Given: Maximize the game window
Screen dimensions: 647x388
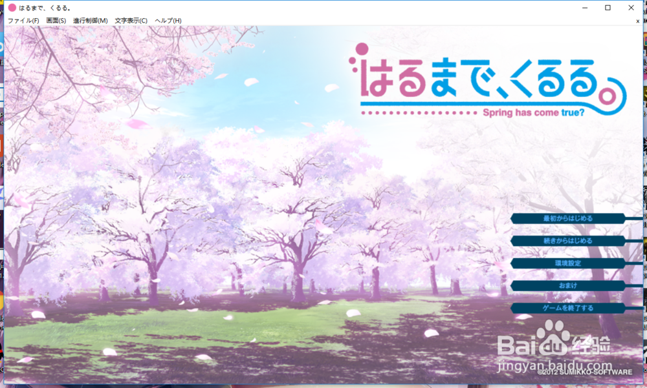Looking at the screenshot, I should pyautogui.click(x=609, y=7).
